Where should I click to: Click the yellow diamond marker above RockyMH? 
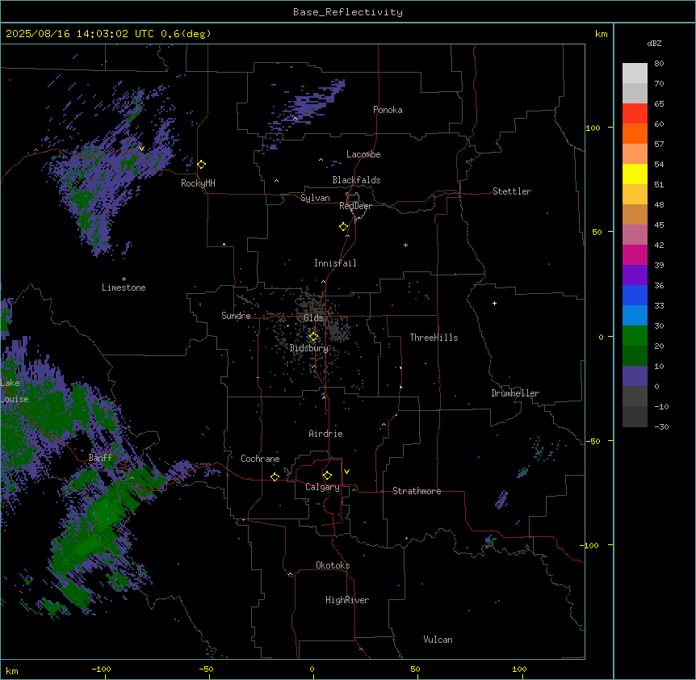202,165
